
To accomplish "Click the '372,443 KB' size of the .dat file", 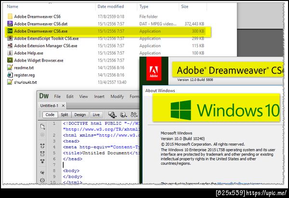I will point(194,24).
